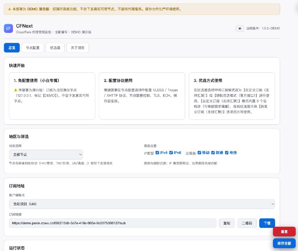
Task: Click the subscription link field
Action: point(112,223)
